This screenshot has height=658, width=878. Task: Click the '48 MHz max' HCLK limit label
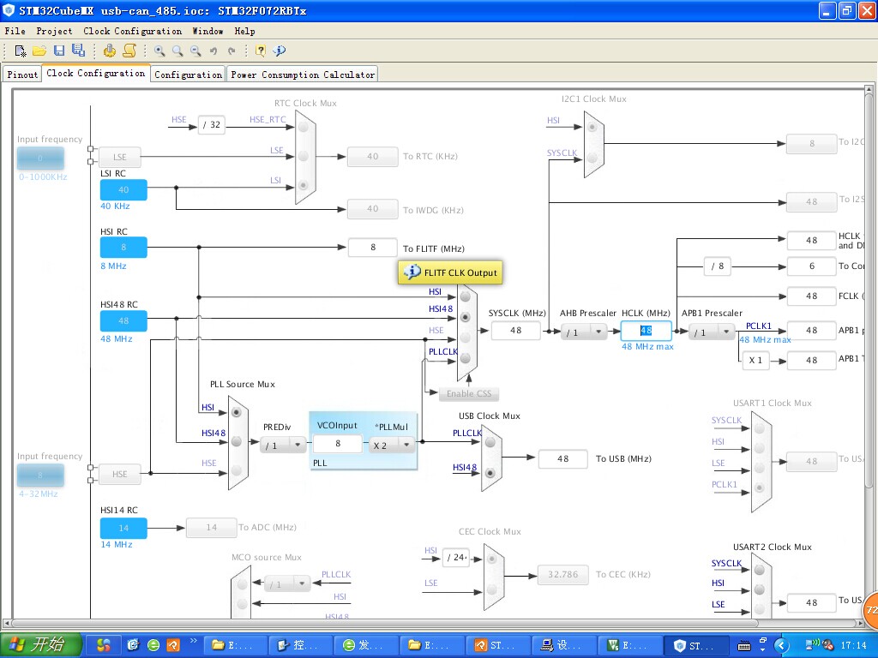(x=648, y=347)
